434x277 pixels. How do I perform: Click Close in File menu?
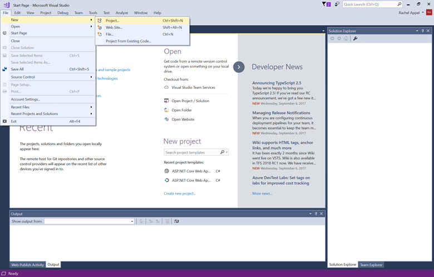point(48,41)
